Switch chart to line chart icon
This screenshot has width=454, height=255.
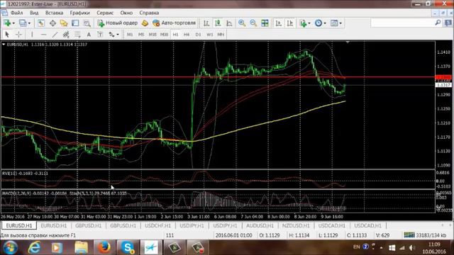pos(229,23)
